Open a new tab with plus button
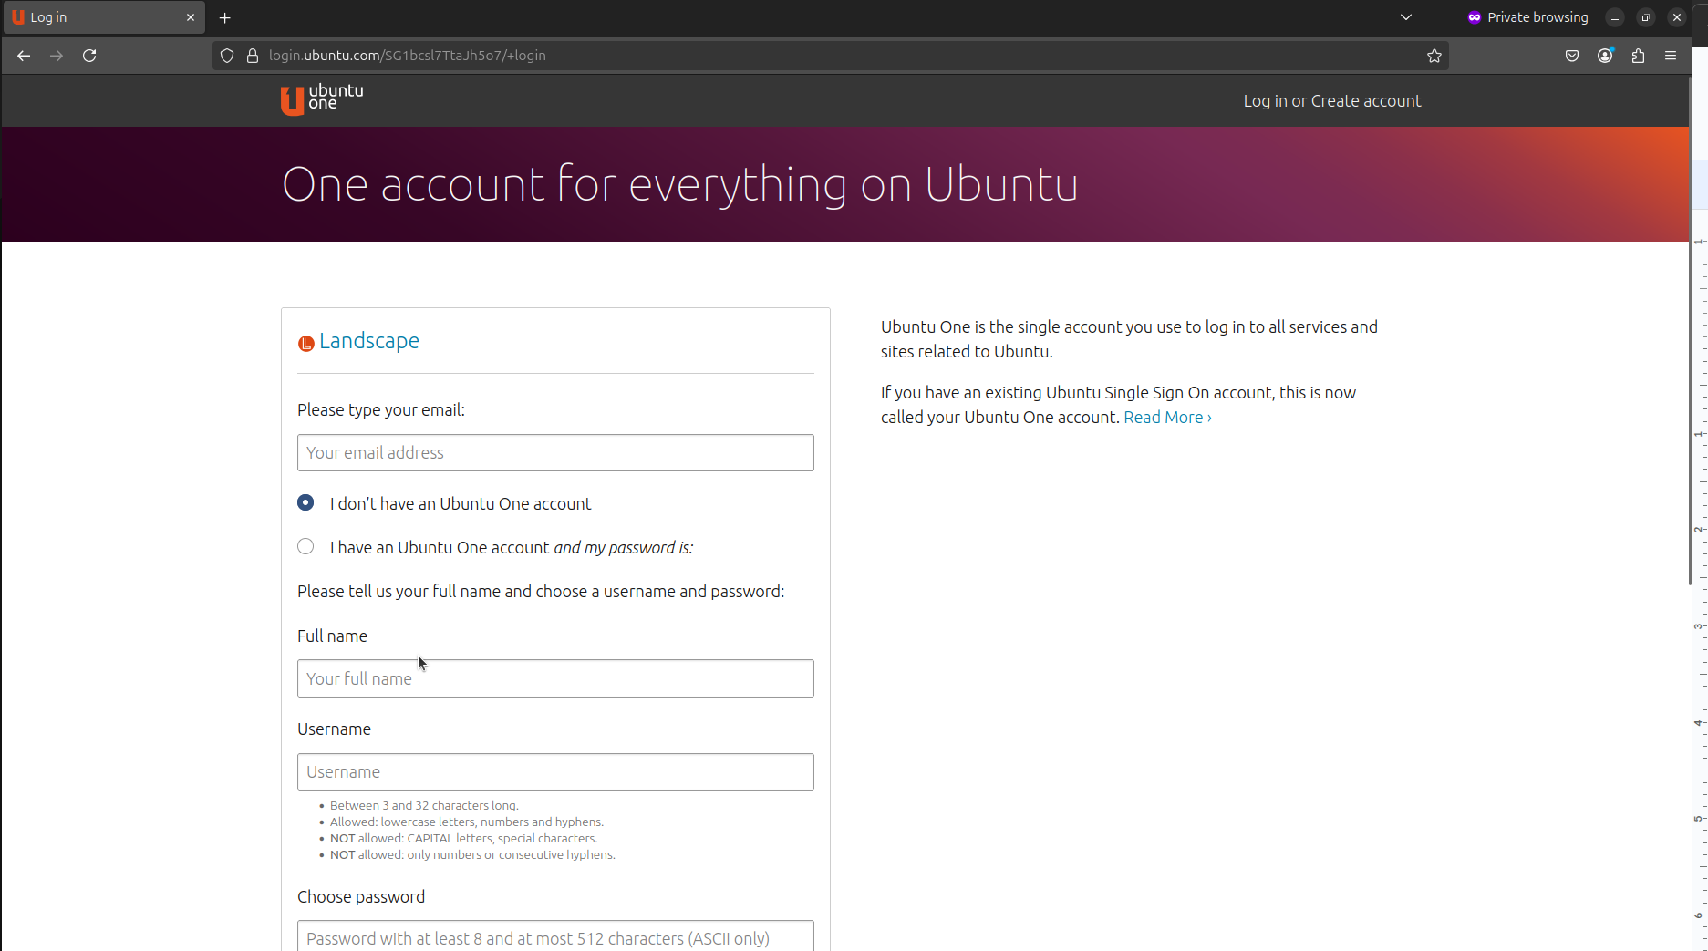Image resolution: width=1708 pixels, height=951 pixels. [225, 17]
